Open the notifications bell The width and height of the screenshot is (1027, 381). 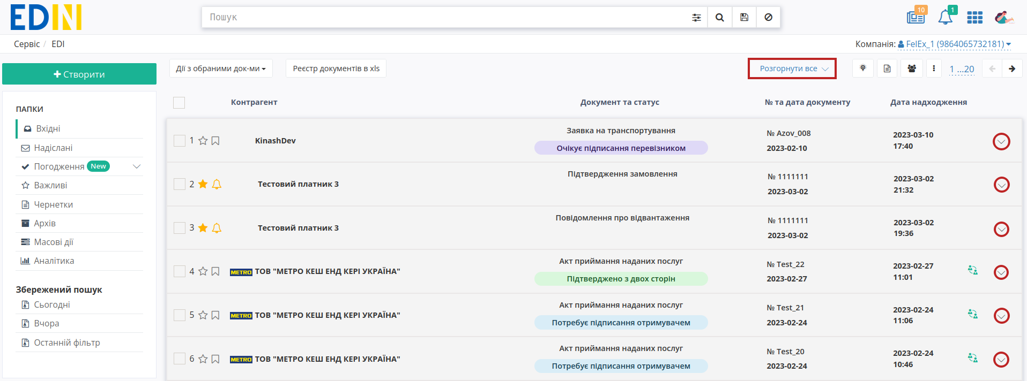tap(946, 17)
